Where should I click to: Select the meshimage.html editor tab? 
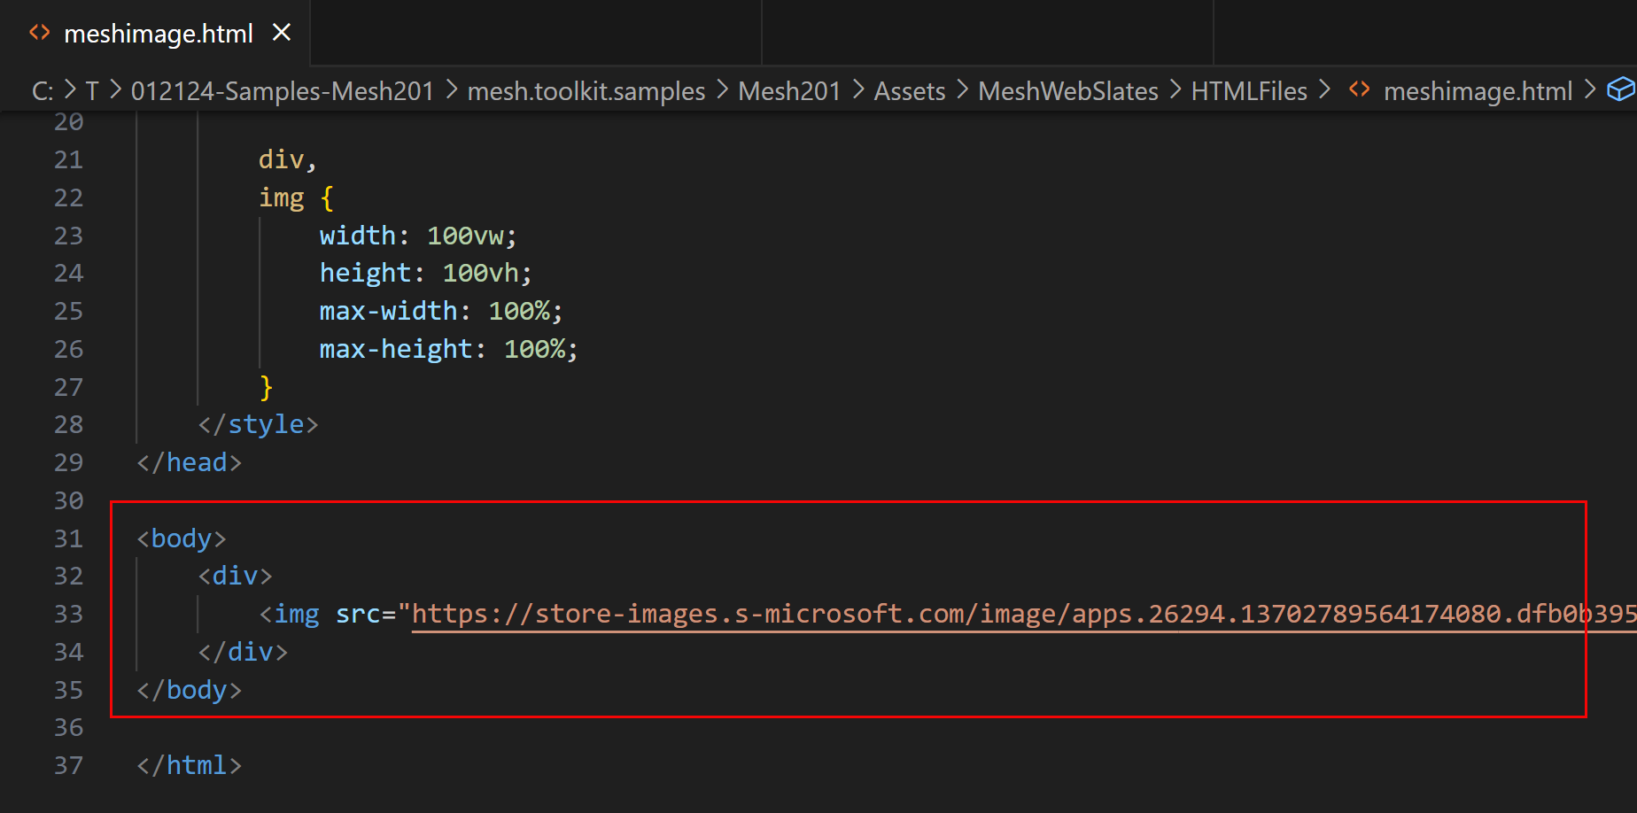tap(155, 33)
